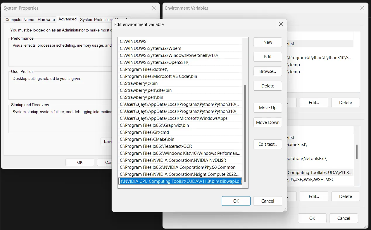Click Edit in the Edit environment variable dialog
Image resolution: width=371 pixels, height=230 pixels.
268,57
